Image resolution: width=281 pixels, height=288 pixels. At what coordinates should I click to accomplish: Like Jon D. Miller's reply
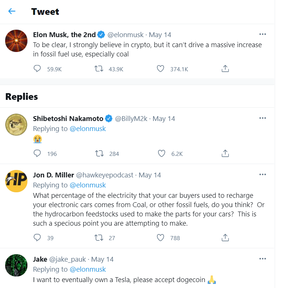[x=161, y=238]
